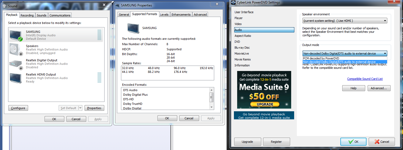Click the 192.0 kHz sample rate
Image resolution: width=403 pixels, height=150 pixels.
click(x=206, y=68)
